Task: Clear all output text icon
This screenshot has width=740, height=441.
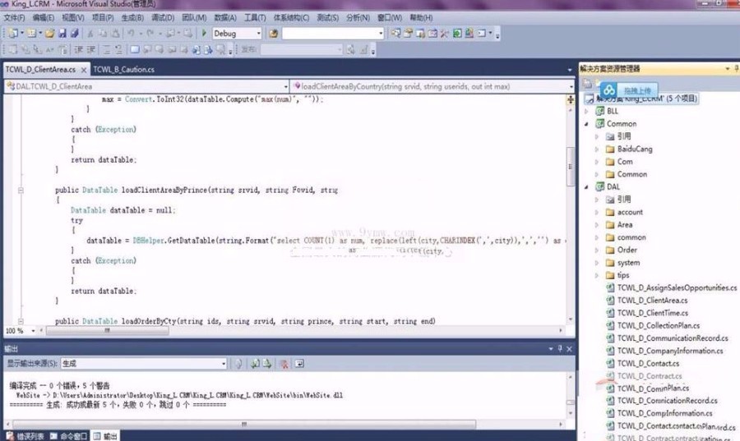Action: pyautogui.click(x=284, y=364)
